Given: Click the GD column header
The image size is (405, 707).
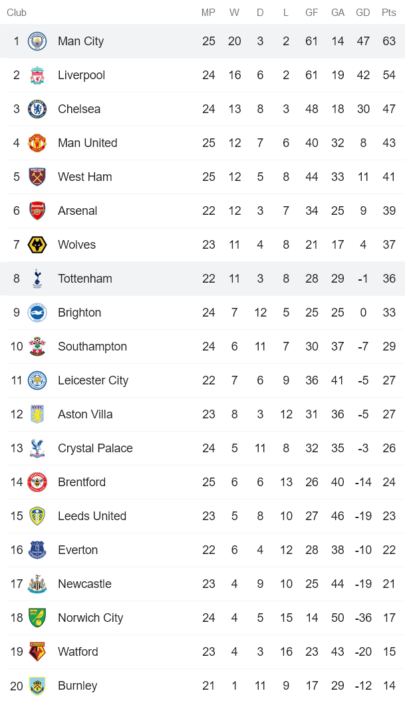Looking at the screenshot, I should 363,13.
